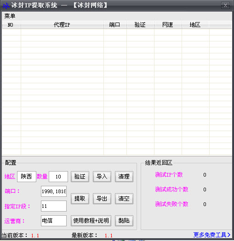Click the 提取 button

click(x=80, y=199)
